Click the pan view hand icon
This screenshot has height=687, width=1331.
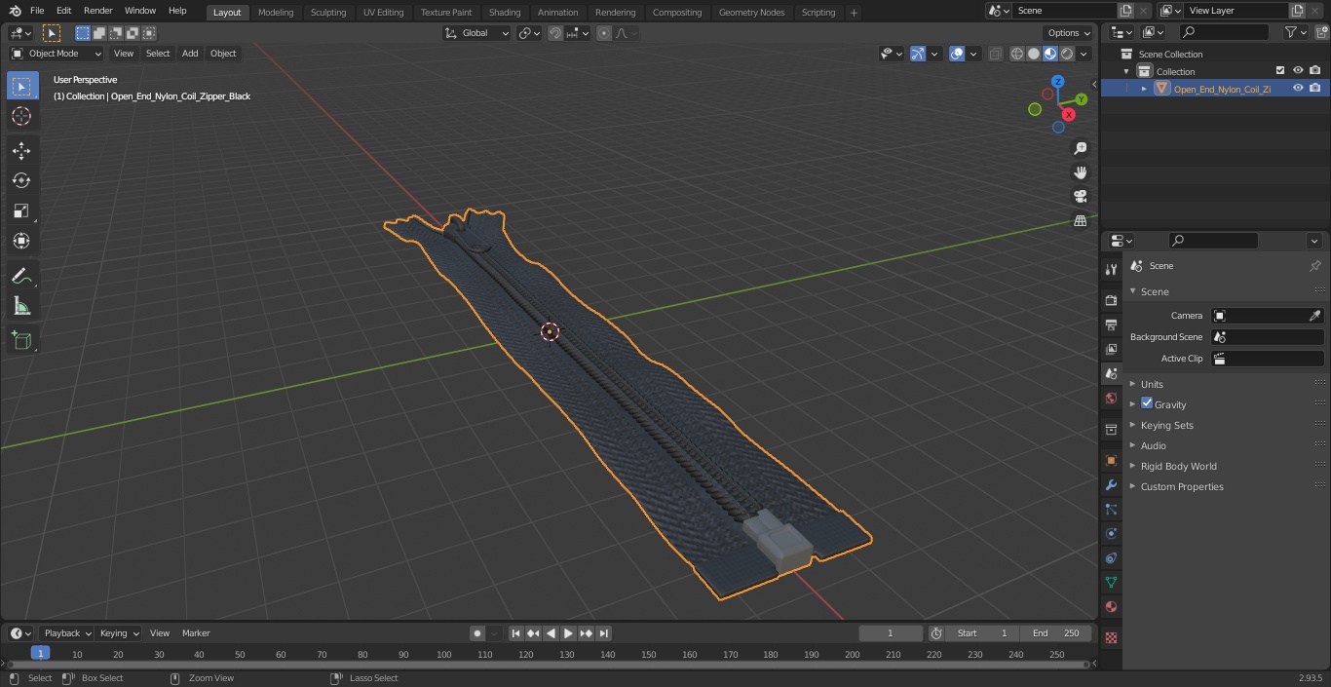point(1080,172)
